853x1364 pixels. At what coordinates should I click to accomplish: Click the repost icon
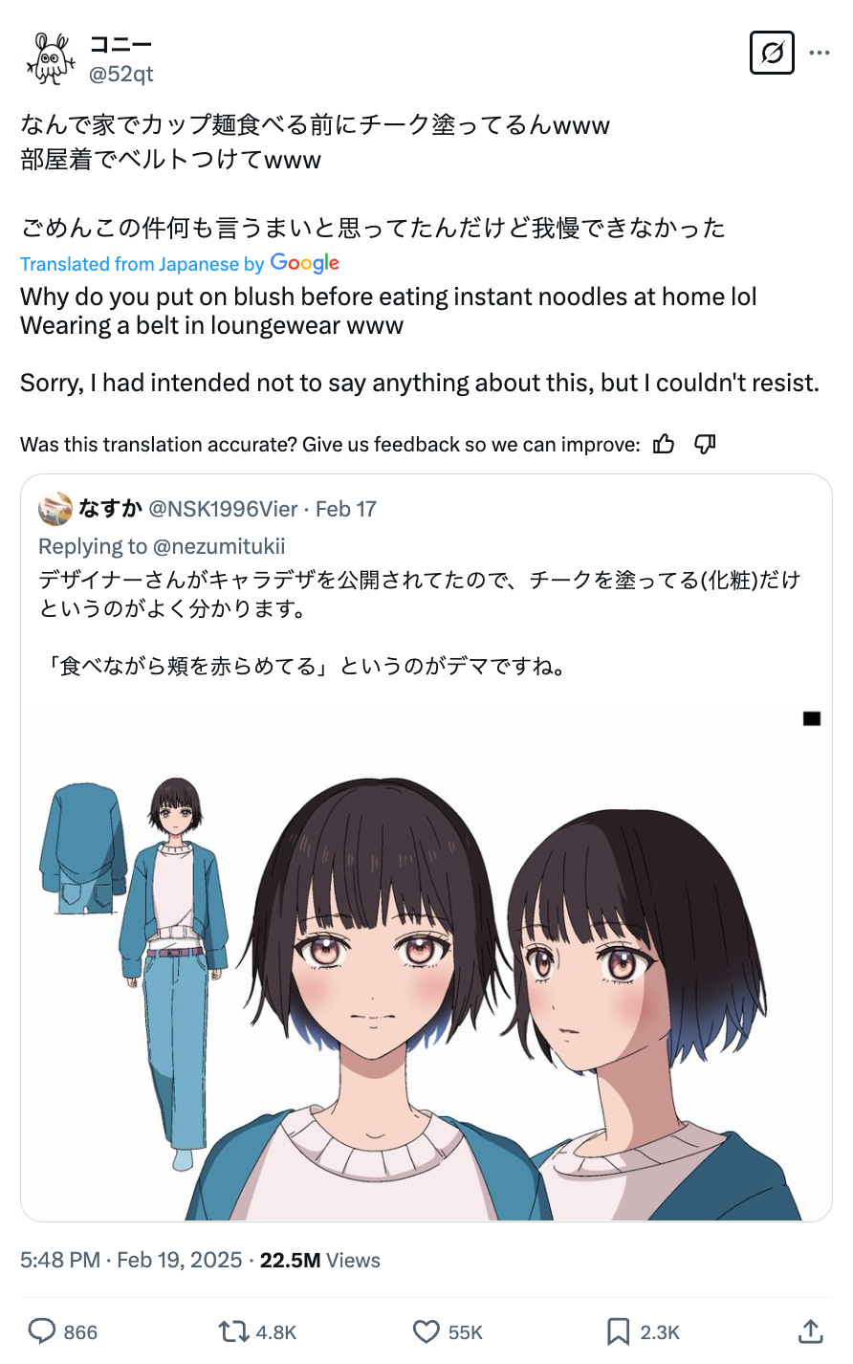[x=232, y=1331]
